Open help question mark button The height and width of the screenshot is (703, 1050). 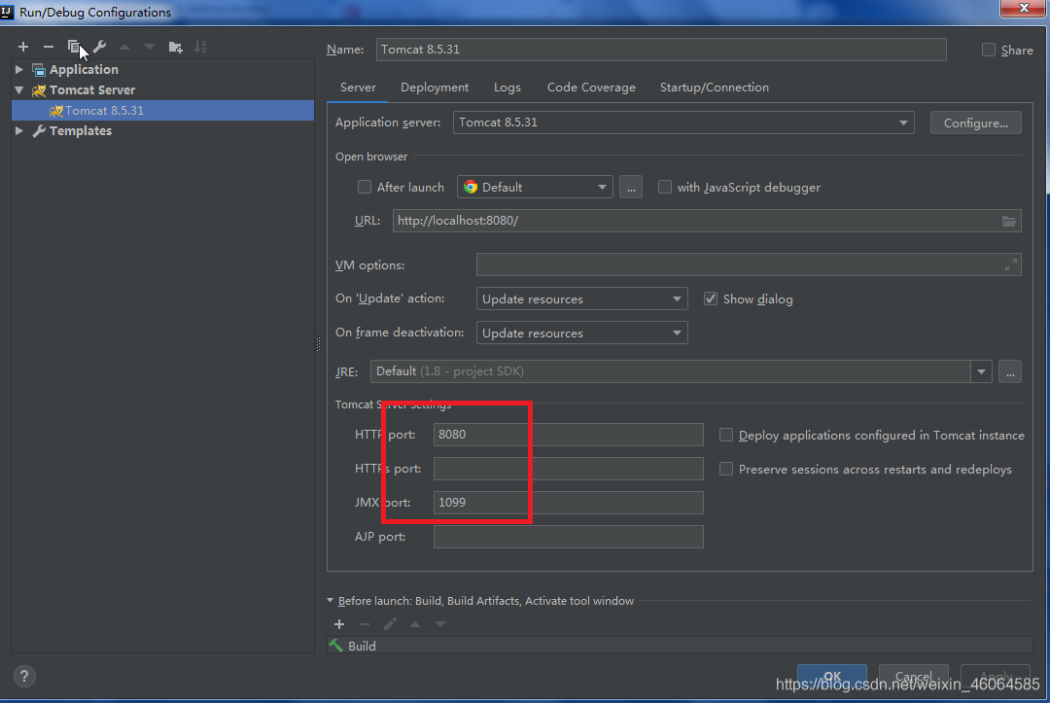24,676
